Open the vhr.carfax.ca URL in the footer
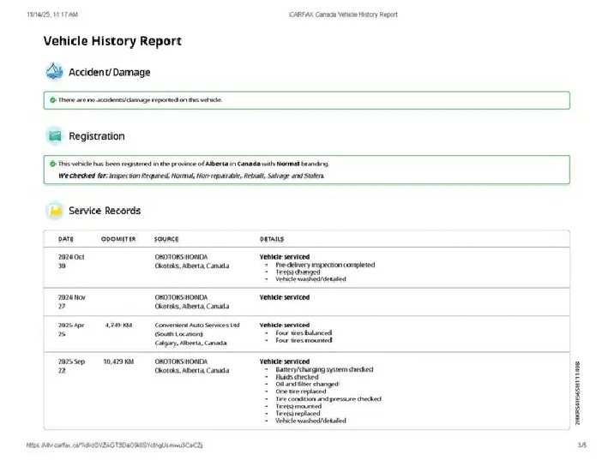 click(x=115, y=445)
